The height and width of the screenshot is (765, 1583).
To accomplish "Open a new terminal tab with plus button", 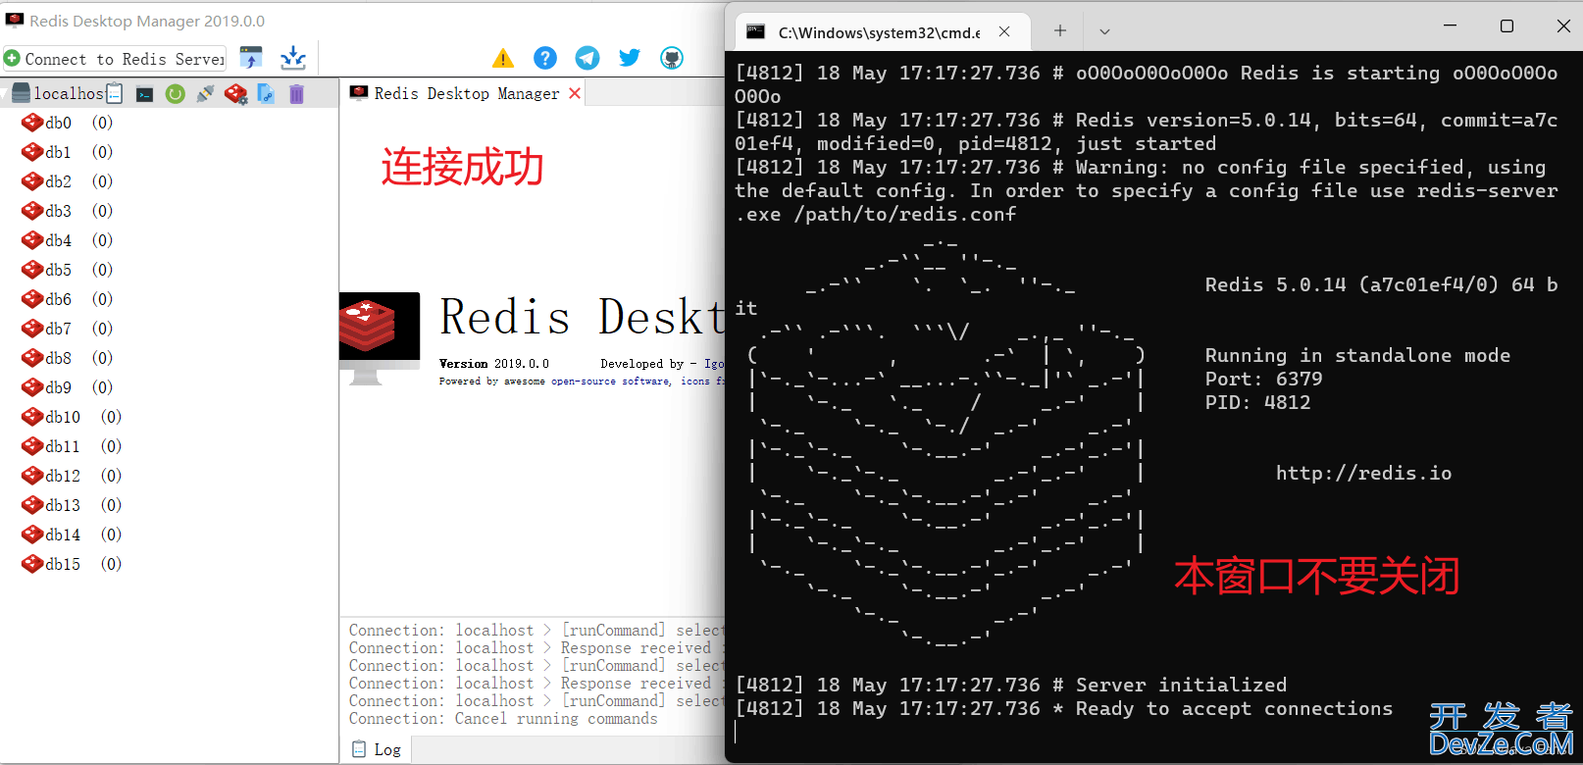I will click(x=1060, y=31).
